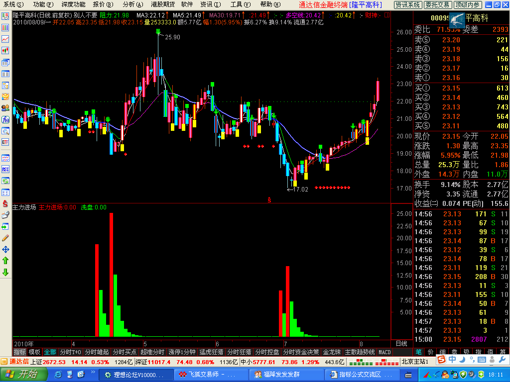This screenshot has width=510, height=382.
Task: Open the 功能(F) menu
Action: [43, 4]
